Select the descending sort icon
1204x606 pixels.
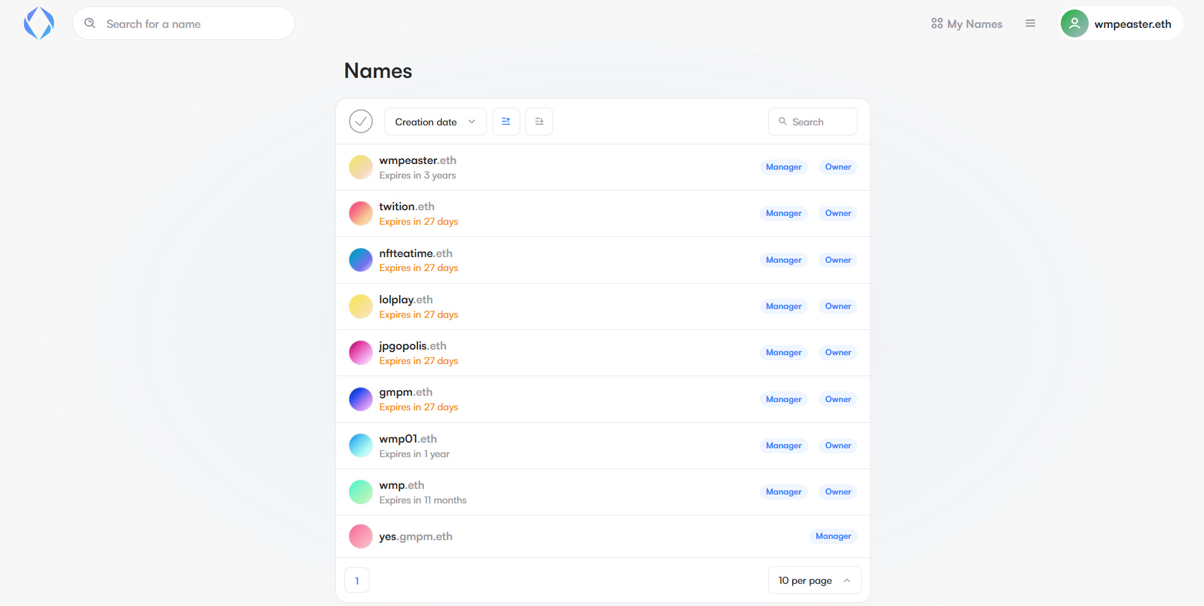pos(539,121)
